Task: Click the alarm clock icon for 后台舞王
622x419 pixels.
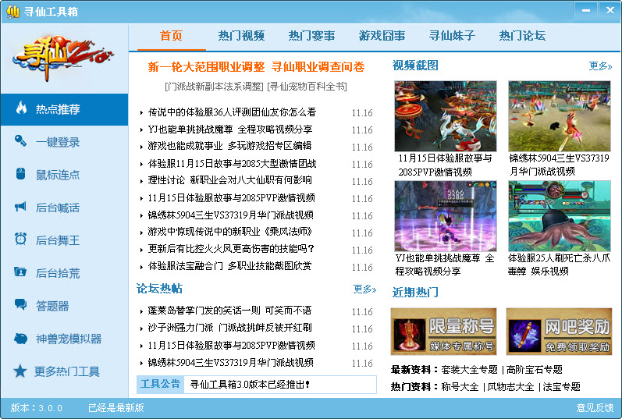Action: pos(20,239)
